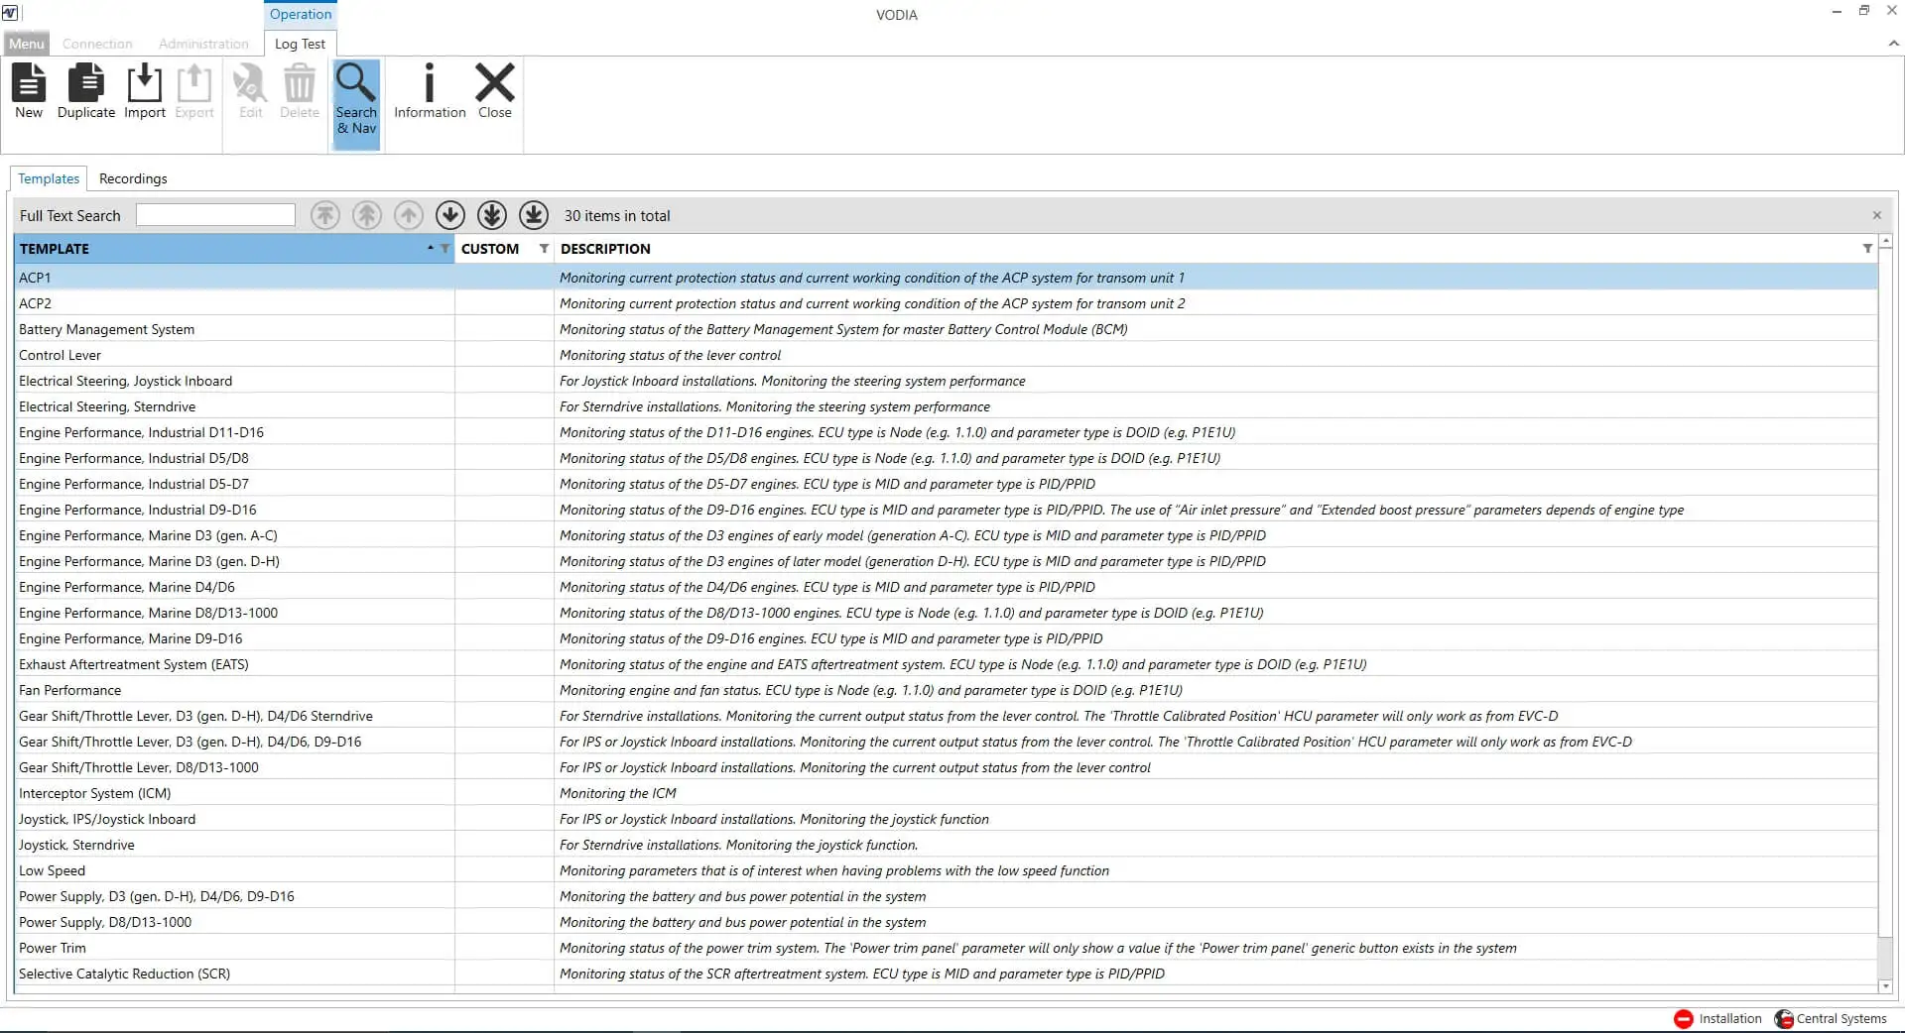
Task: Open the Information icon
Action: coord(429,91)
